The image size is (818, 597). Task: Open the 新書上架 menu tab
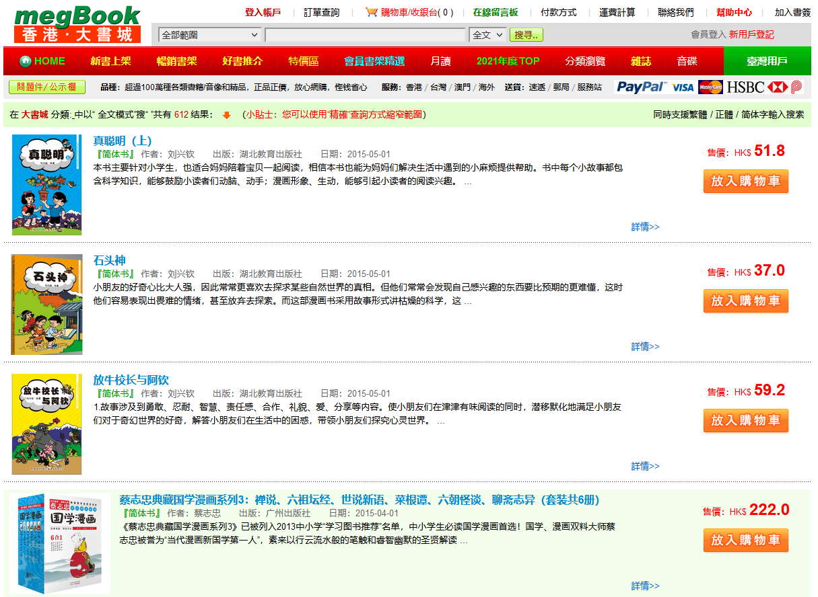[110, 61]
